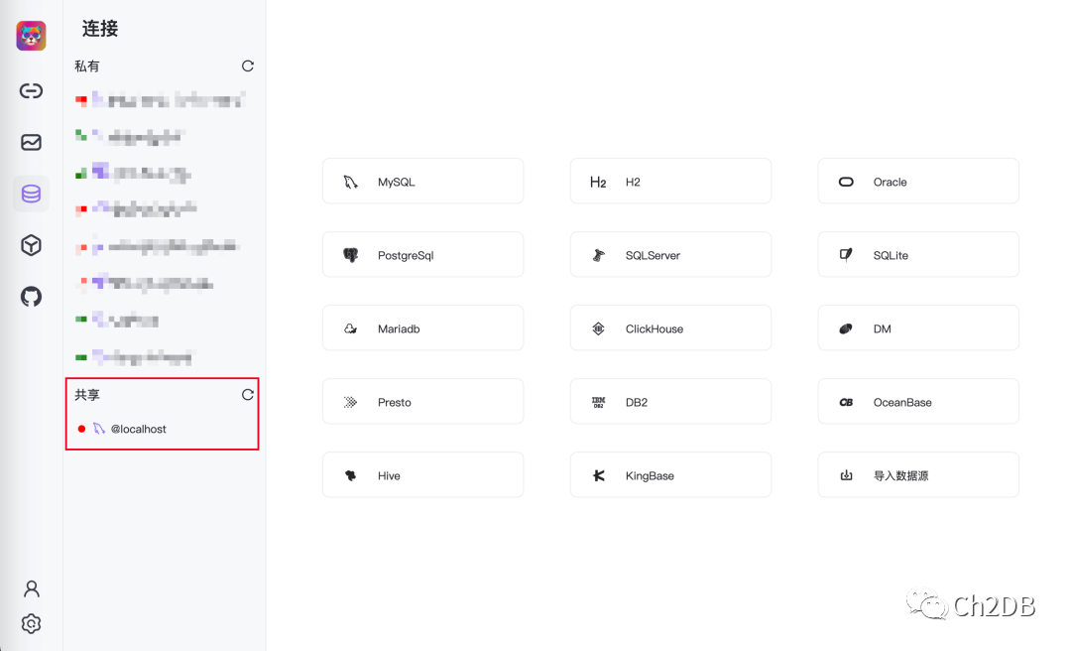Viewport: 1071px width, 651px height.
Task: Refresh the 共享 connections list
Action: click(x=248, y=395)
